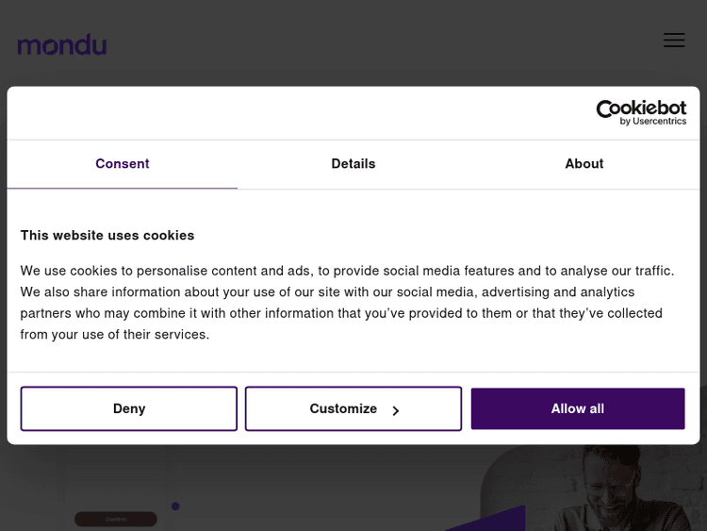The height and width of the screenshot is (531, 707).
Task: Deny all cookies
Action: (129, 408)
